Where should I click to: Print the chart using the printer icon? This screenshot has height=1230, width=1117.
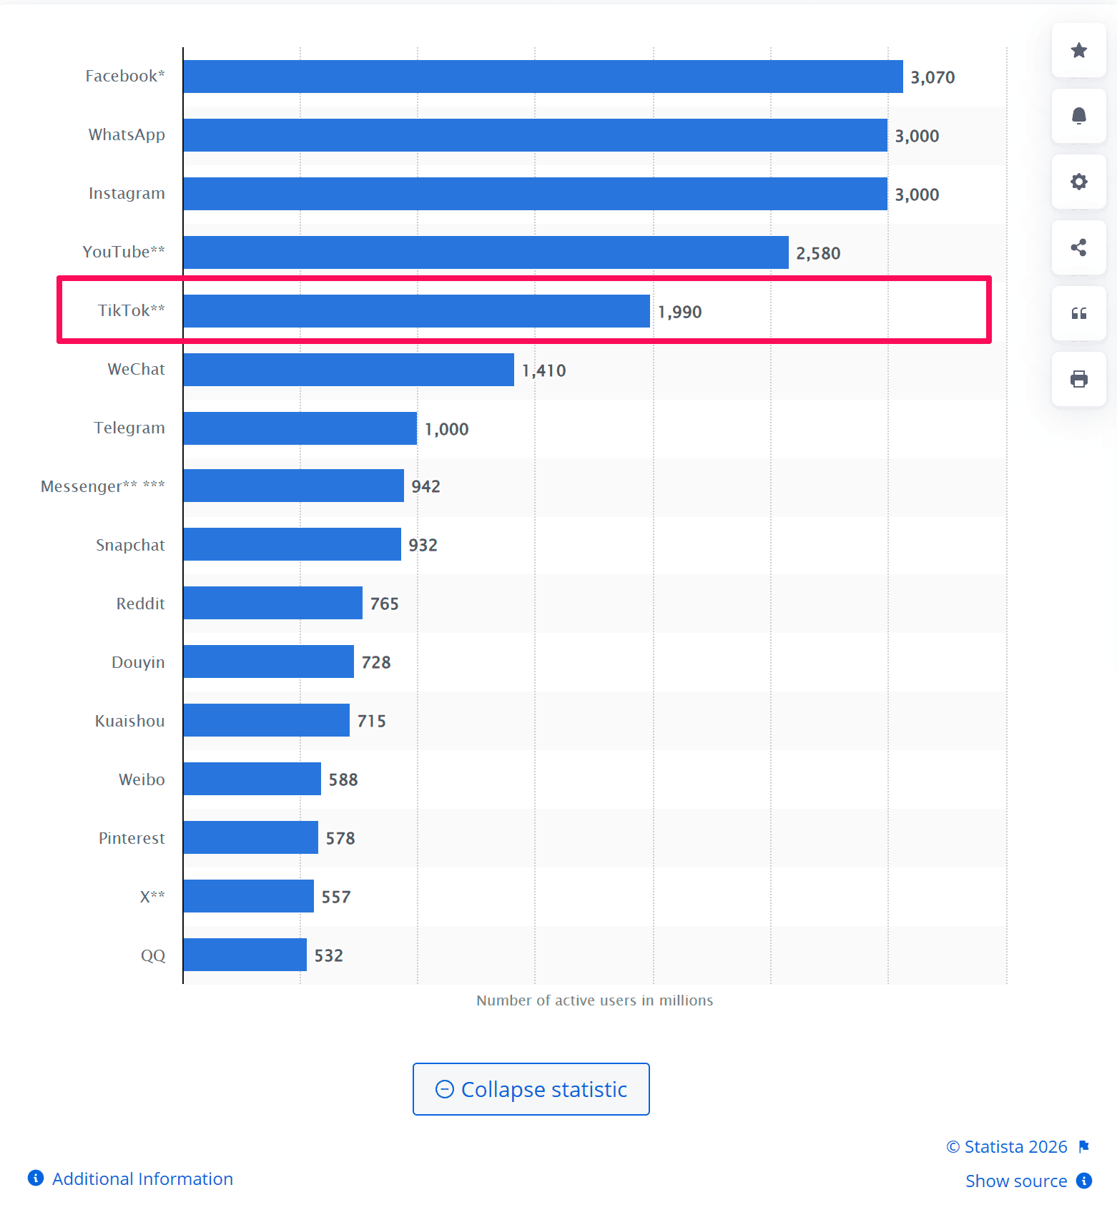[1078, 378]
